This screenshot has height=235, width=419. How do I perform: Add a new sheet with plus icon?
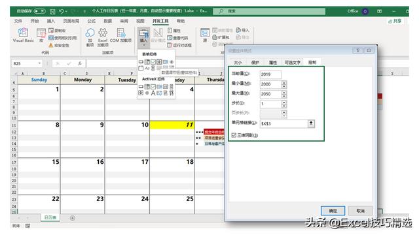[x=73, y=218]
